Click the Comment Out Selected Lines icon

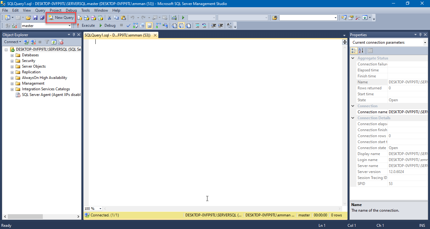click(198, 25)
